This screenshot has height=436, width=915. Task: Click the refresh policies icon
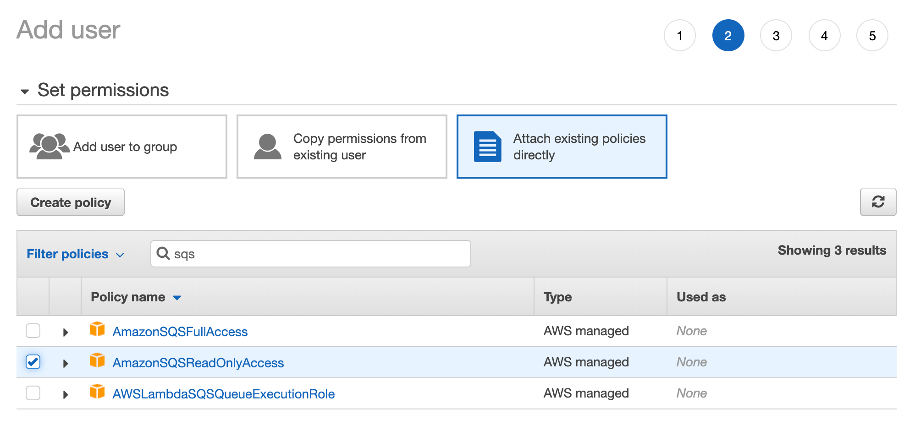click(878, 202)
